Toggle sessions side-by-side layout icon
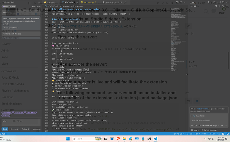230x142 pixels. [227, 6]
